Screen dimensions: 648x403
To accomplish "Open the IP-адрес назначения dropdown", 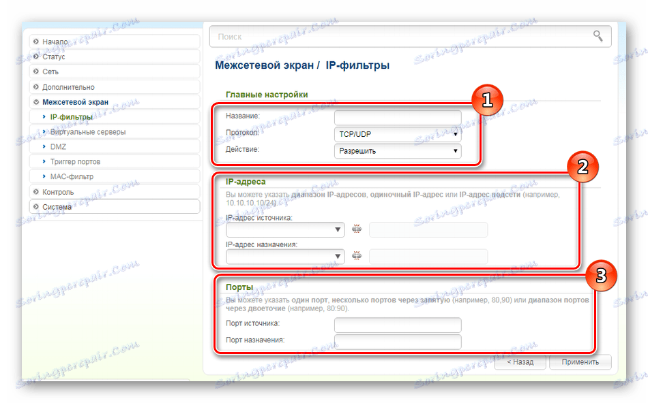I will (285, 256).
